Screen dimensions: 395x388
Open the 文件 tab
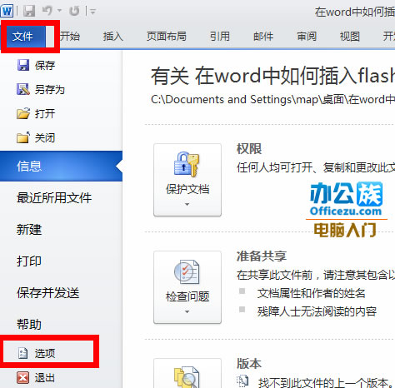click(x=22, y=37)
